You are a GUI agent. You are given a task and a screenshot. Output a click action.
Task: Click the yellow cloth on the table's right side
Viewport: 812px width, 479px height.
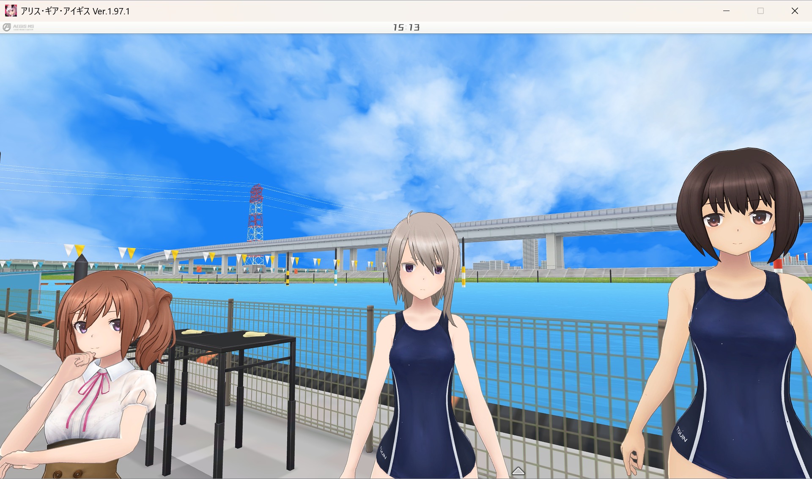[255, 335]
